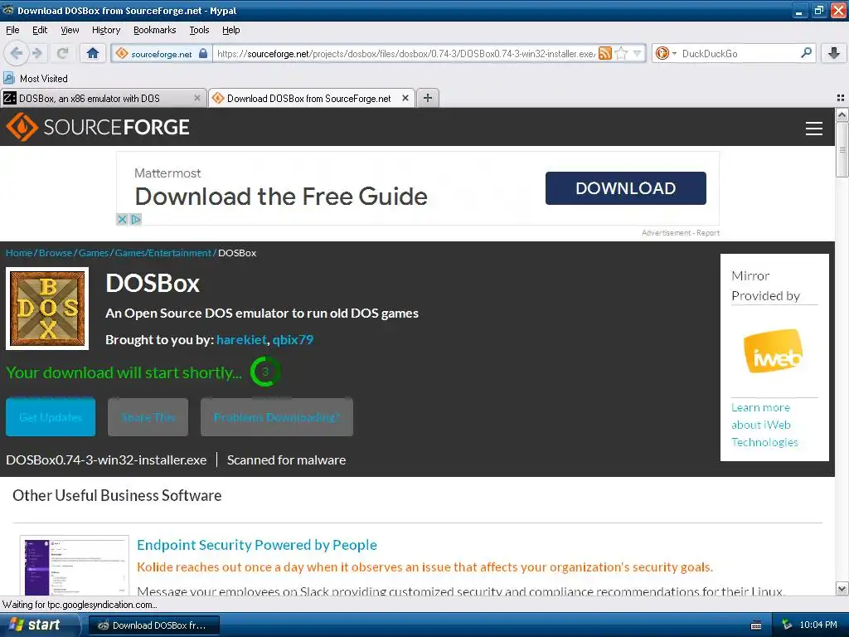849x637 pixels.
Task: Open the Windows start button
Action: [x=39, y=625]
